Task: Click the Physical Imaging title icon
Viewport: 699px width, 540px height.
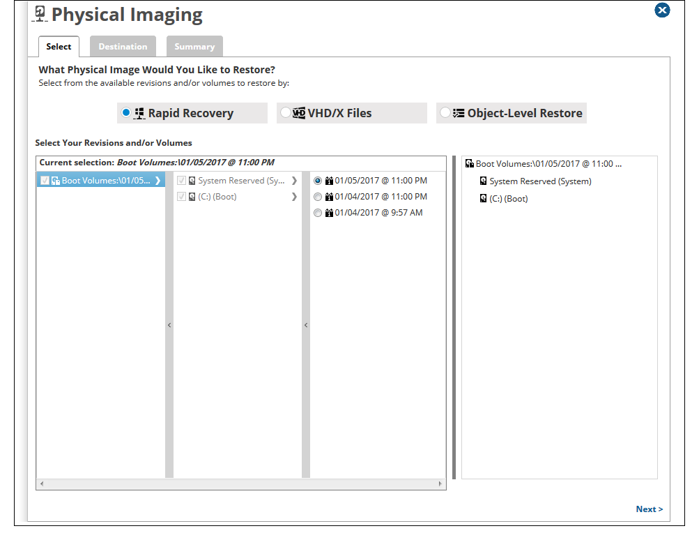Action: (40, 14)
